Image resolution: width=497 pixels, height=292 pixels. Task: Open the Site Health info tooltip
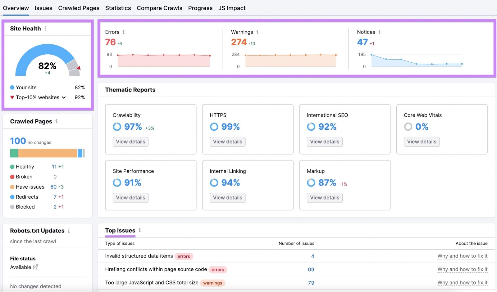47,28
